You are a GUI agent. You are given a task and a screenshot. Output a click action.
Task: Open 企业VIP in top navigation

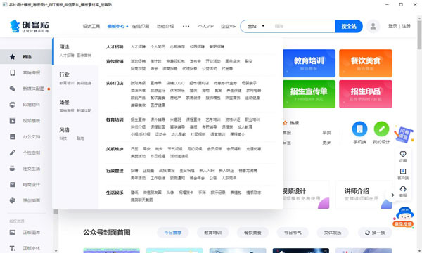tap(229, 26)
